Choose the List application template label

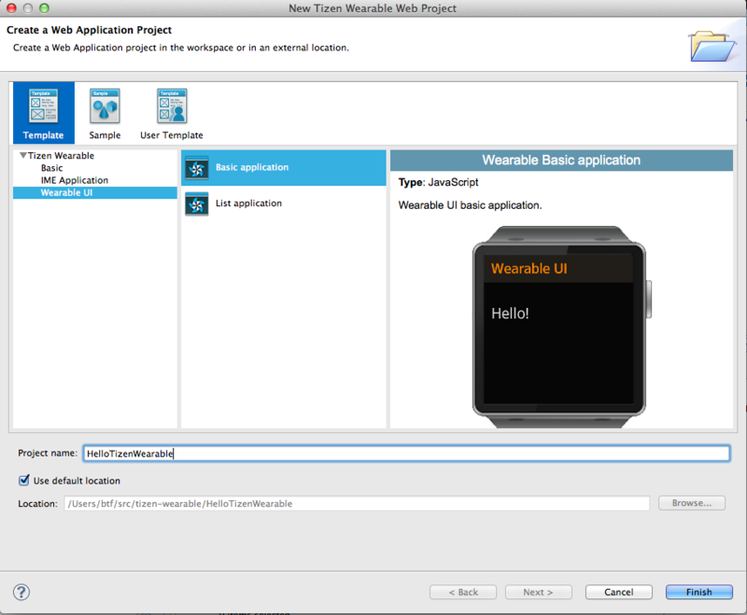coord(248,203)
